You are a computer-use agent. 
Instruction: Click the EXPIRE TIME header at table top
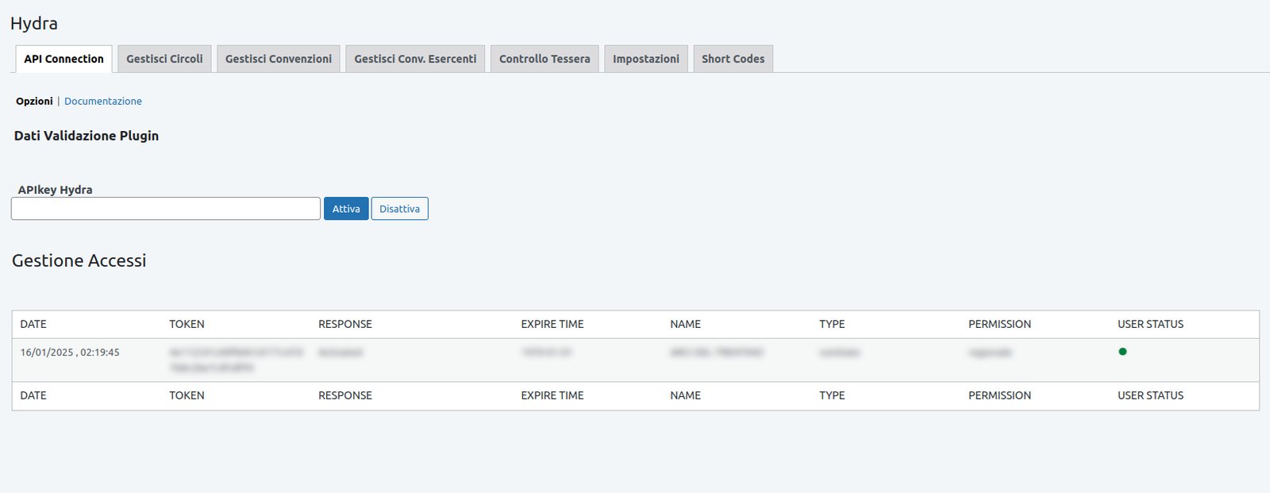click(x=552, y=324)
